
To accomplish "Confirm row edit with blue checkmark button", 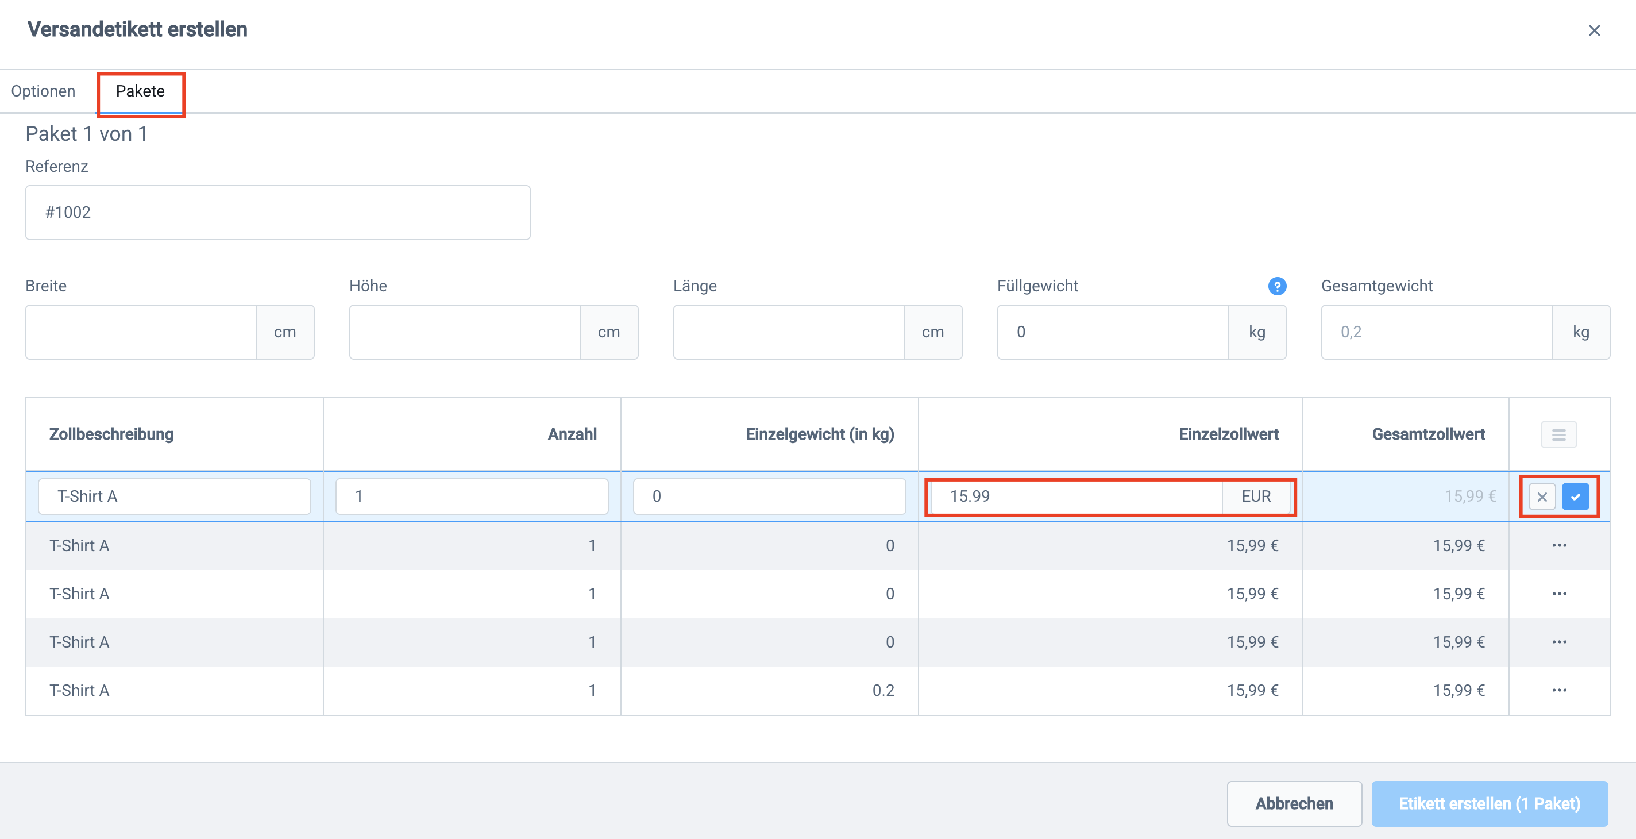I will [x=1575, y=497].
